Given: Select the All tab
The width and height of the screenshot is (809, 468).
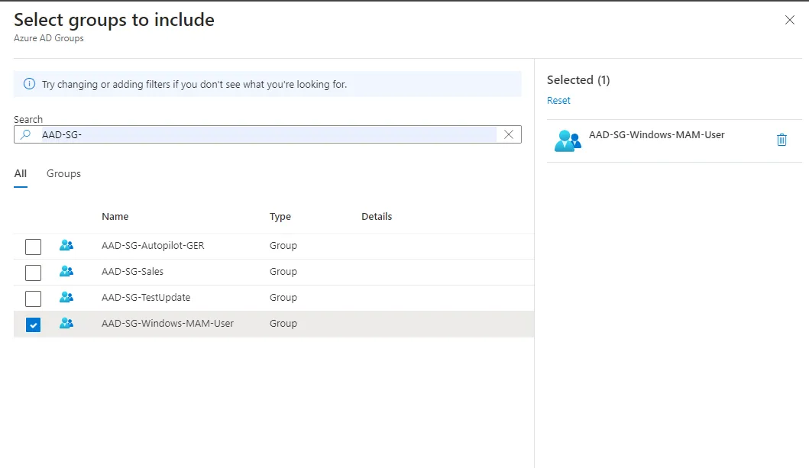Looking at the screenshot, I should 21,174.
